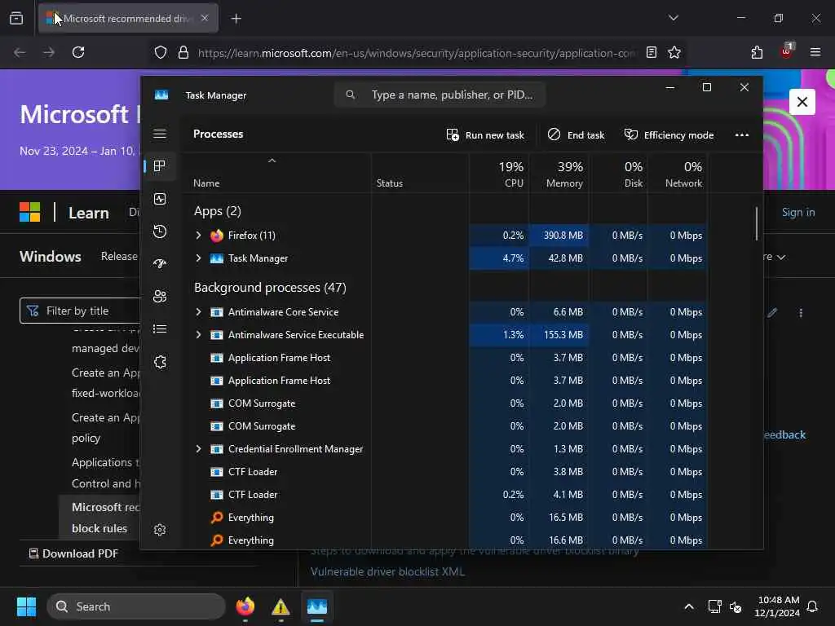Click the site security padlock icon

[183, 52]
